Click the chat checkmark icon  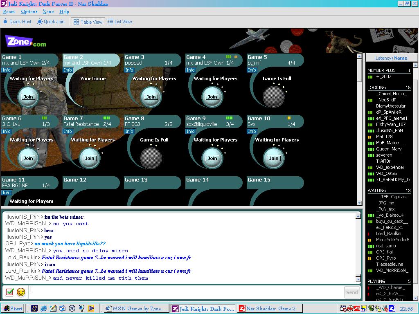tap(10, 292)
